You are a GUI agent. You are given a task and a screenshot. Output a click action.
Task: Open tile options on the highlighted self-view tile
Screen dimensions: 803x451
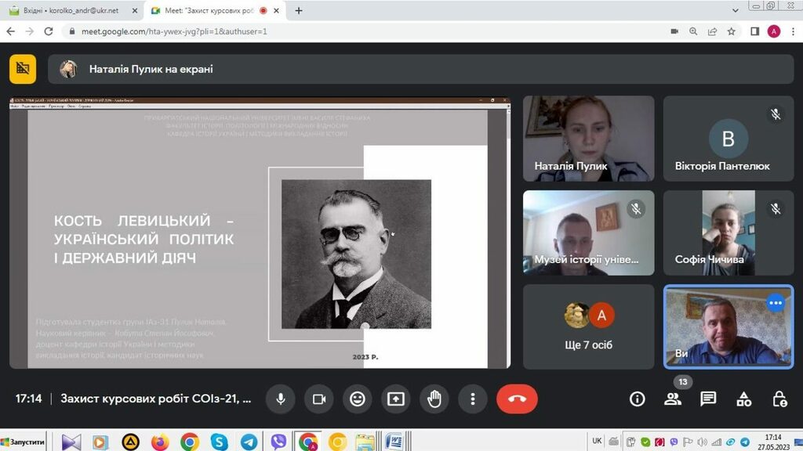coord(776,303)
